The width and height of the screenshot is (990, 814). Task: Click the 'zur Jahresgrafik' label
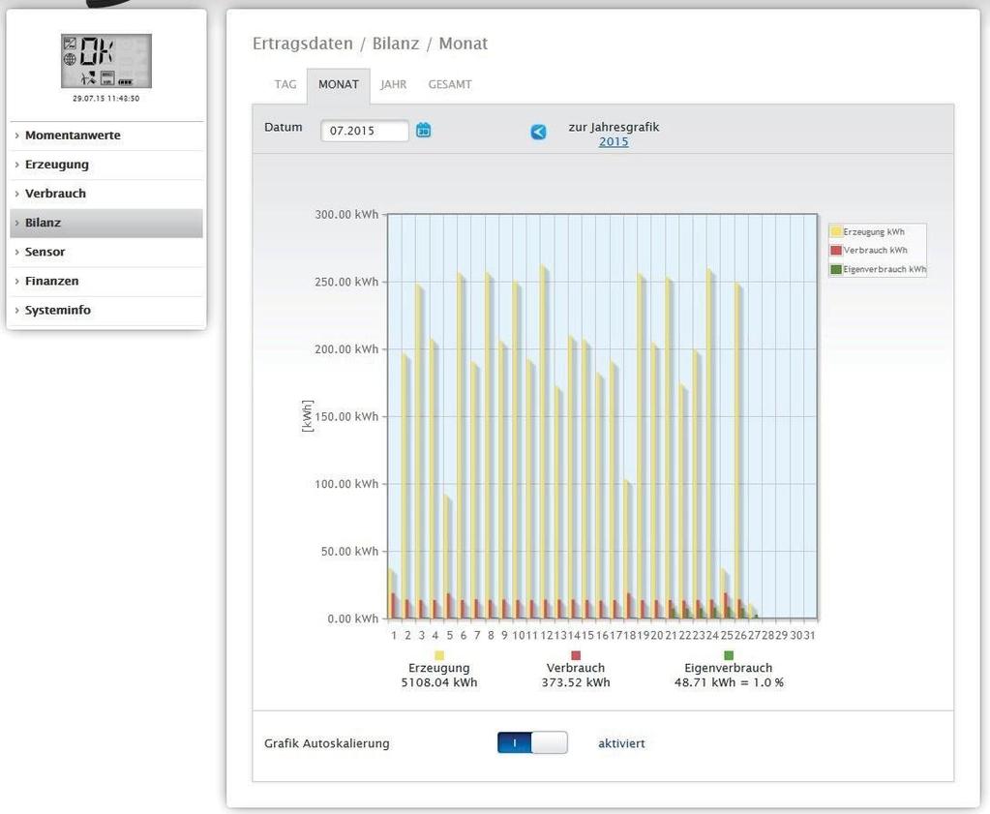[614, 127]
